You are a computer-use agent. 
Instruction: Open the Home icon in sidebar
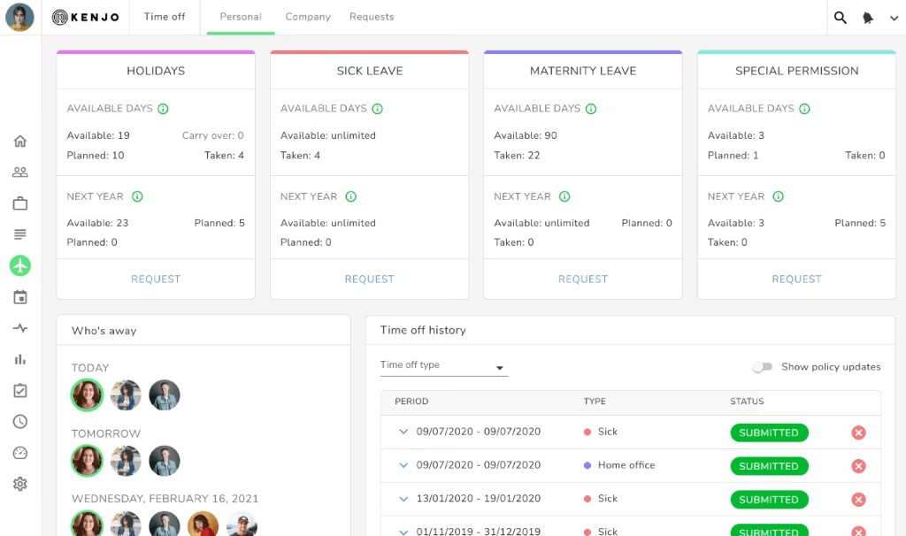pyautogui.click(x=20, y=141)
